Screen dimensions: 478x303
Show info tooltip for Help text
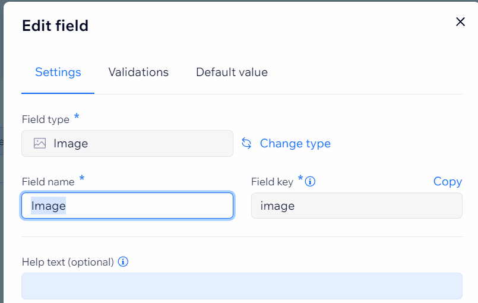[x=124, y=261]
